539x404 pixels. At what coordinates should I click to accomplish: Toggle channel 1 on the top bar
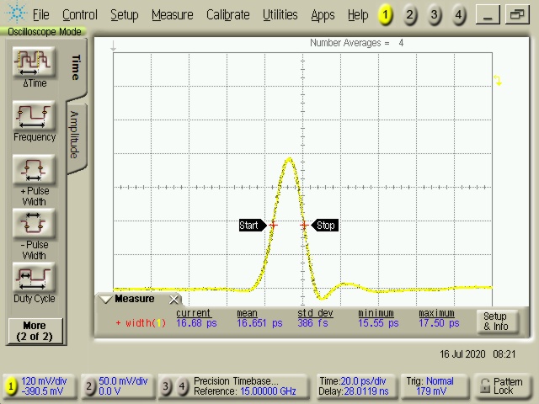[385, 14]
